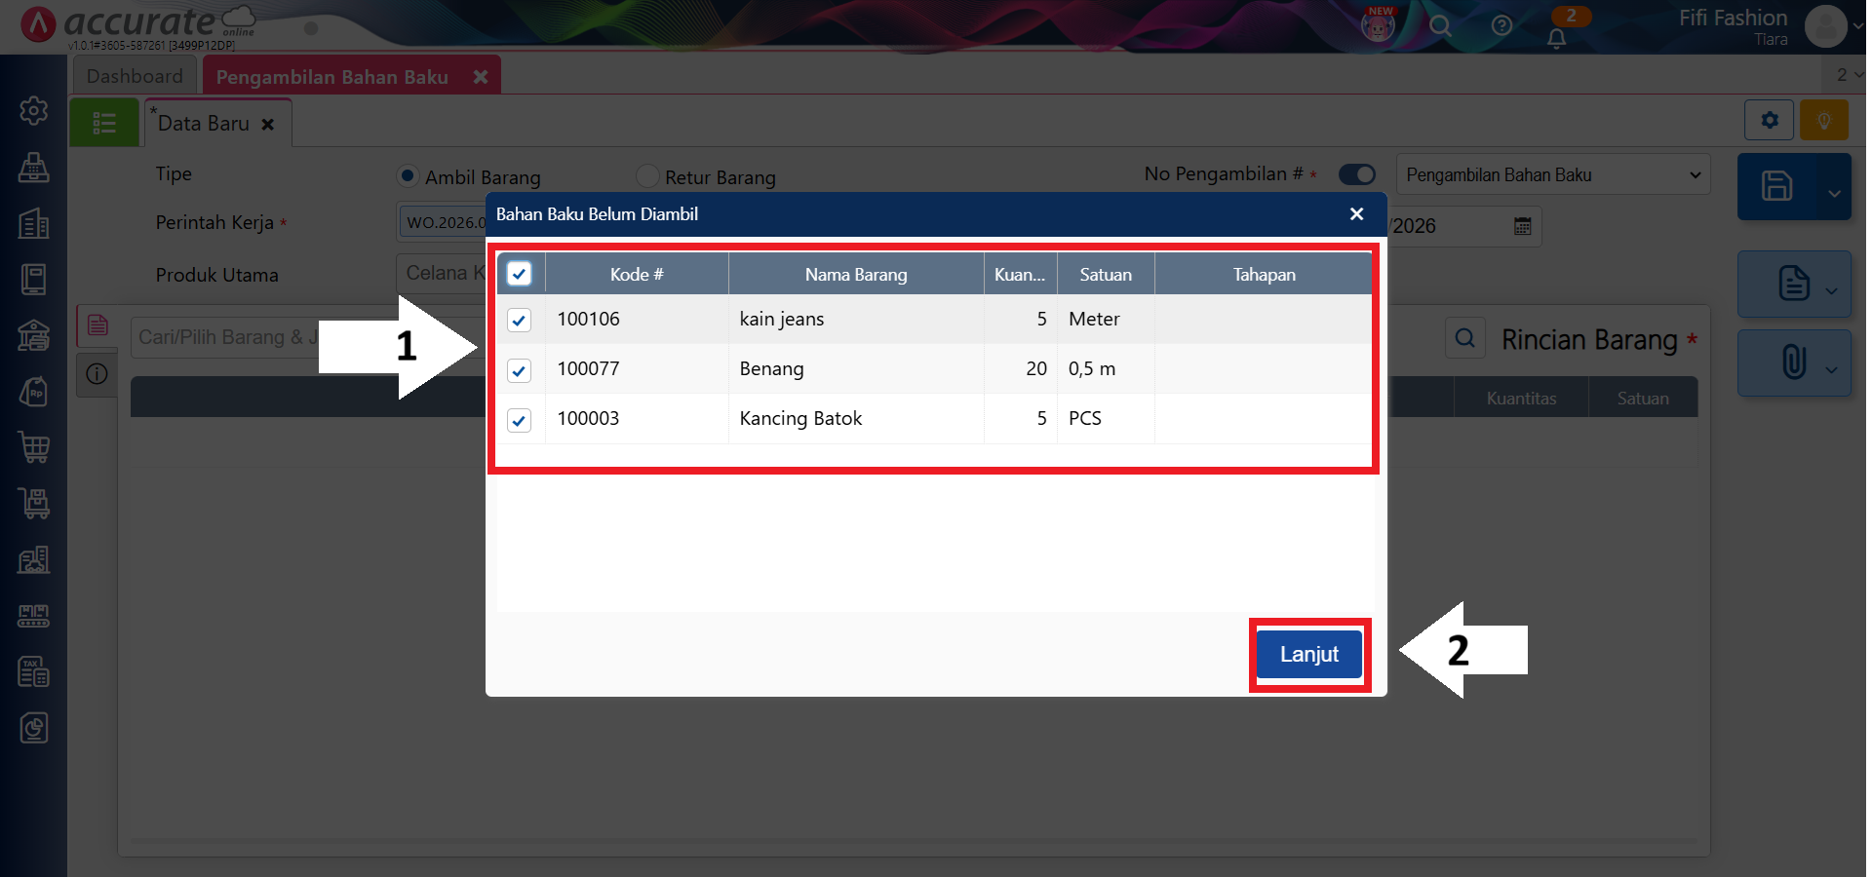This screenshot has width=1871, height=877.
Task: Click the Lanjut button
Action: (x=1308, y=655)
